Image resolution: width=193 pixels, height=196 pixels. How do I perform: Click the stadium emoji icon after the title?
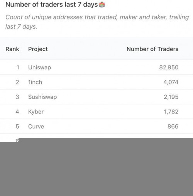102,5
